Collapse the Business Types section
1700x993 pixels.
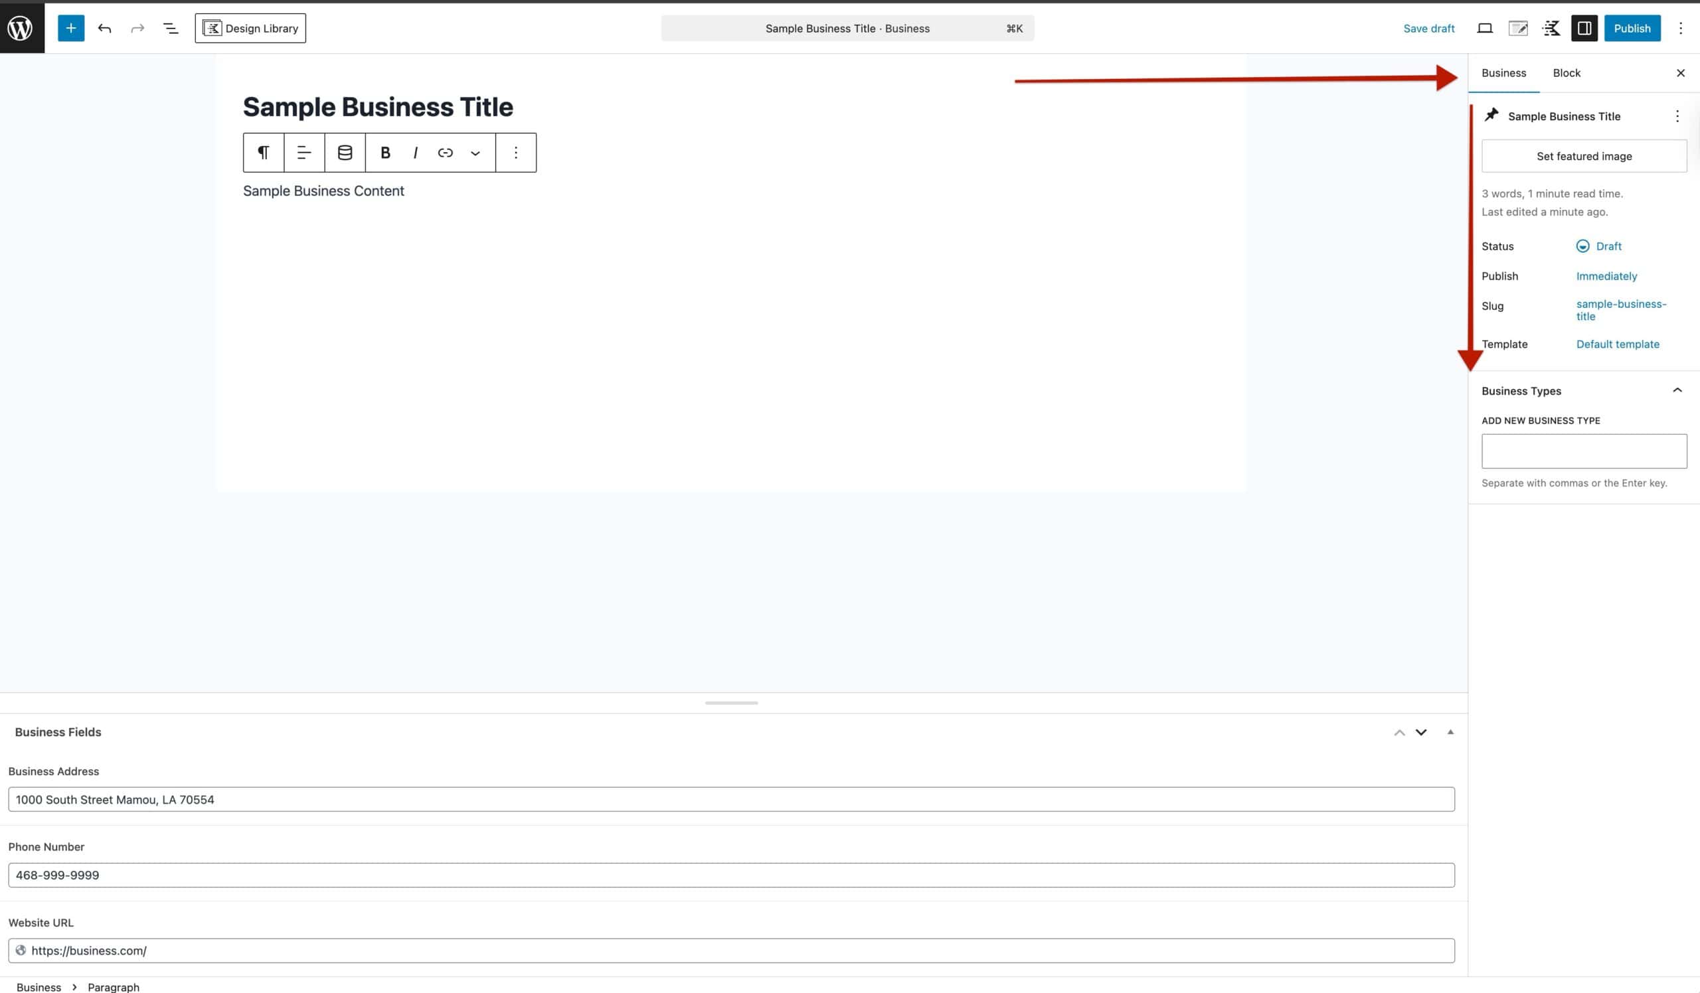point(1677,390)
